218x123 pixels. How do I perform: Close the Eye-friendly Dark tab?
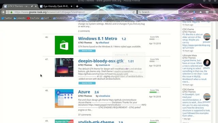point(72,6)
